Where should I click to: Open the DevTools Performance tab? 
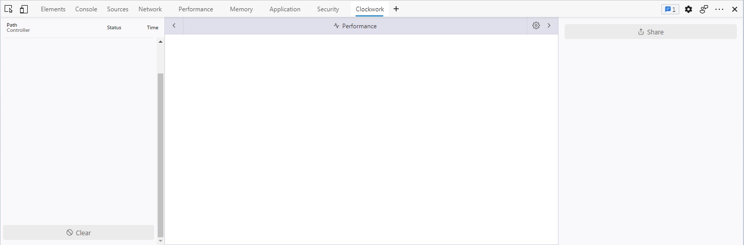196,9
